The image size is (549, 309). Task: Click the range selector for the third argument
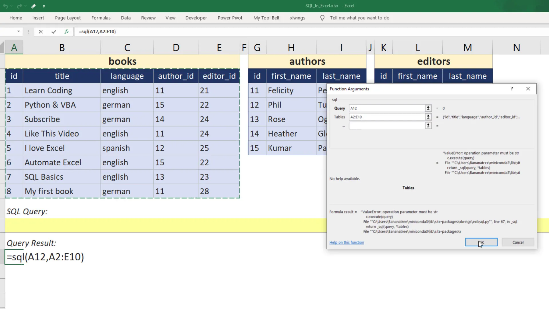(428, 125)
